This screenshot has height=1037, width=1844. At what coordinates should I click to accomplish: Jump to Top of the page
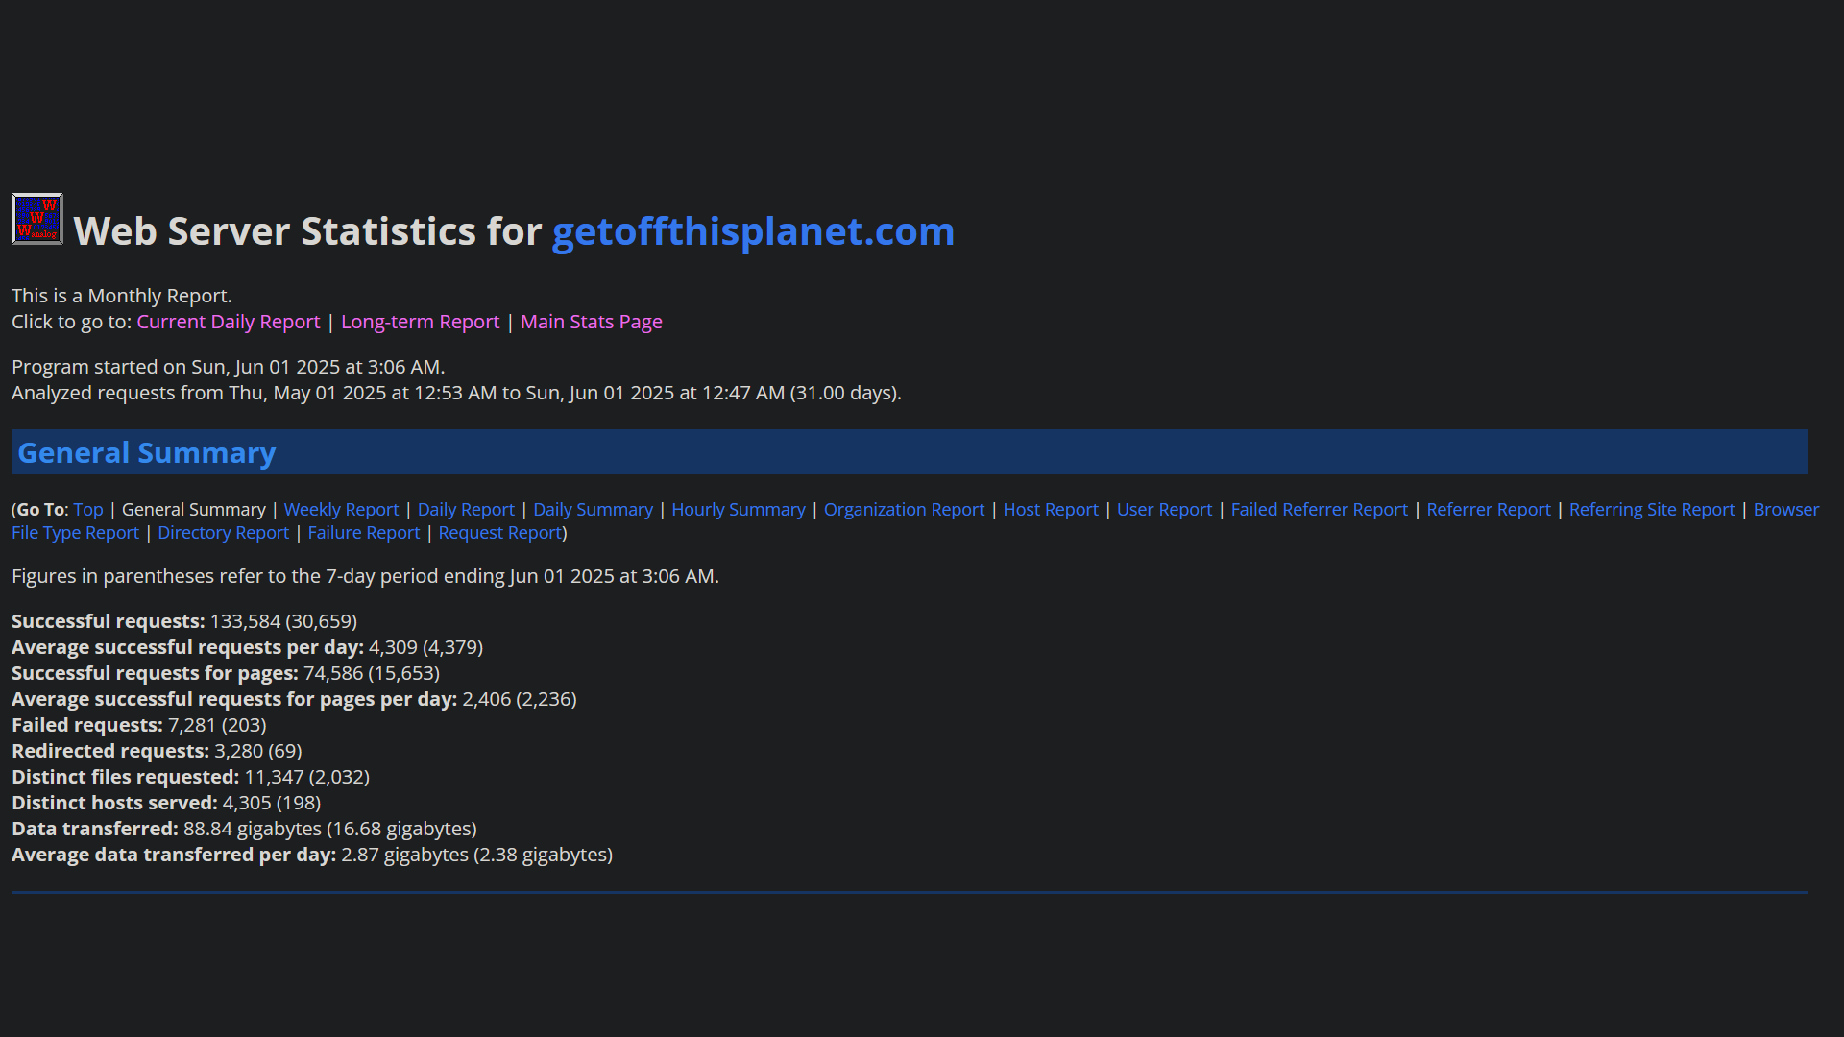click(x=88, y=510)
